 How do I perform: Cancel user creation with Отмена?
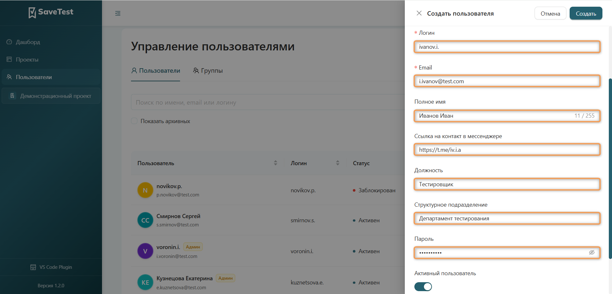tap(550, 13)
